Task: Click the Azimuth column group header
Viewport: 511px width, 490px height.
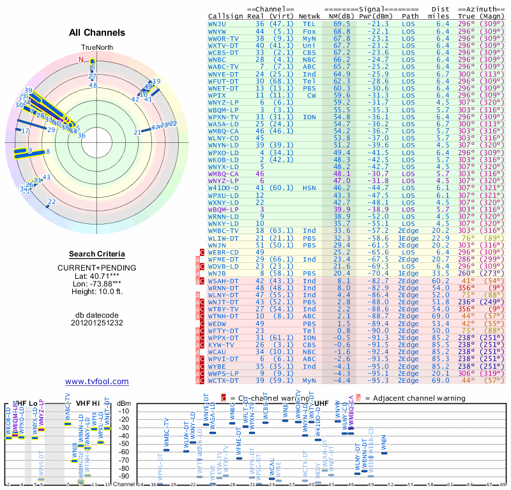Action: (x=482, y=9)
